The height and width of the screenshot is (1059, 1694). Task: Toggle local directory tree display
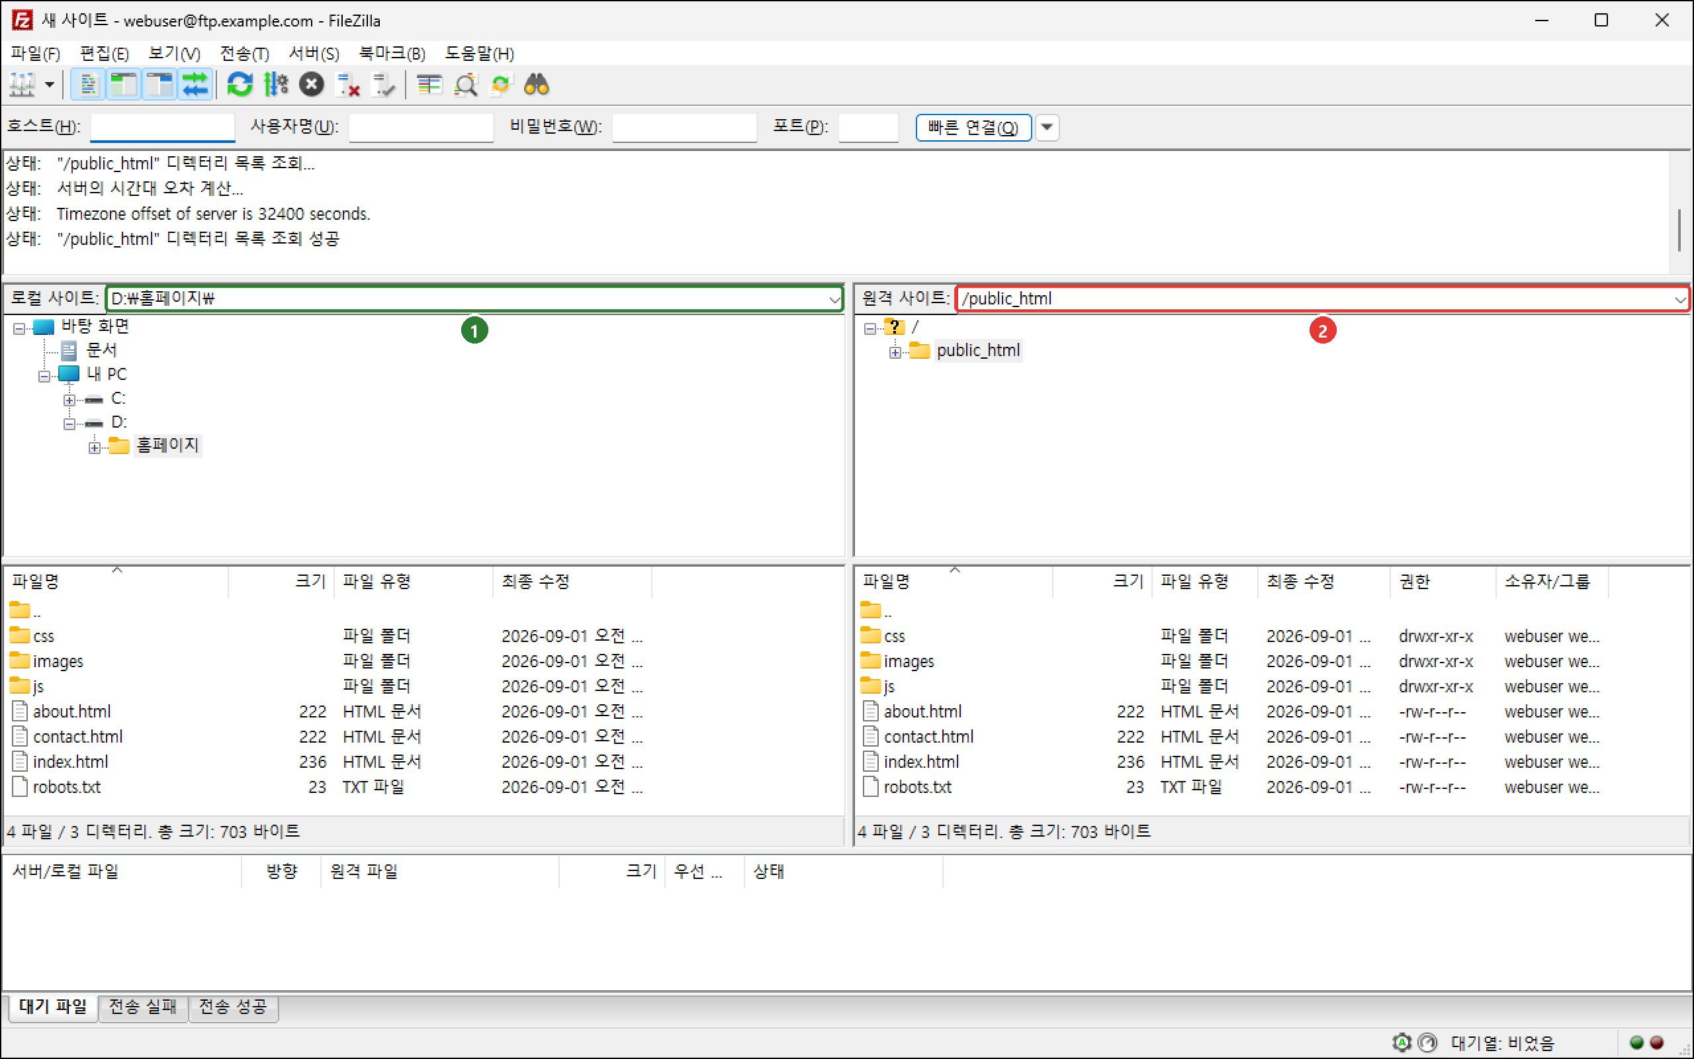pos(124,85)
